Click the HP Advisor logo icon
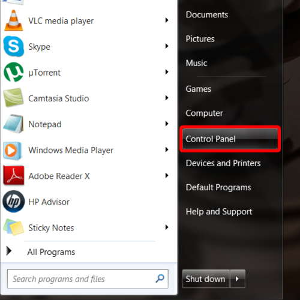 click(x=14, y=202)
